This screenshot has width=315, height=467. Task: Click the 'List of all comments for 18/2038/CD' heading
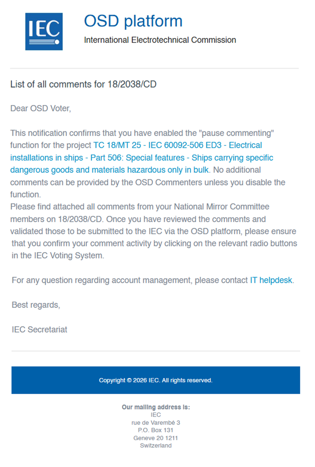pyautogui.click(x=83, y=84)
